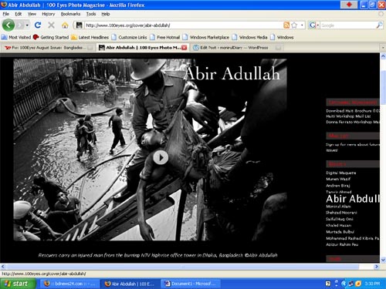Screen dimensions: 386x289
Task: Open the Customize Links bookmark
Action: [x=129, y=37]
